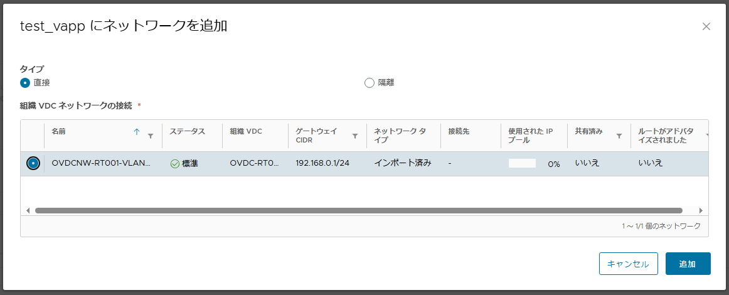Click the いいえ value under ルートがアドバタイズされました
Image resolution: width=729 pixels, height=295 pixels.
click(651, 163)
